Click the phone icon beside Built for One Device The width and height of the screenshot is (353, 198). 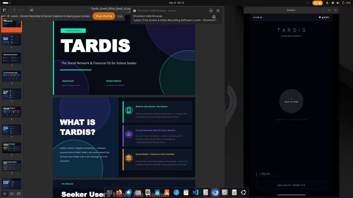coord(129,111)
